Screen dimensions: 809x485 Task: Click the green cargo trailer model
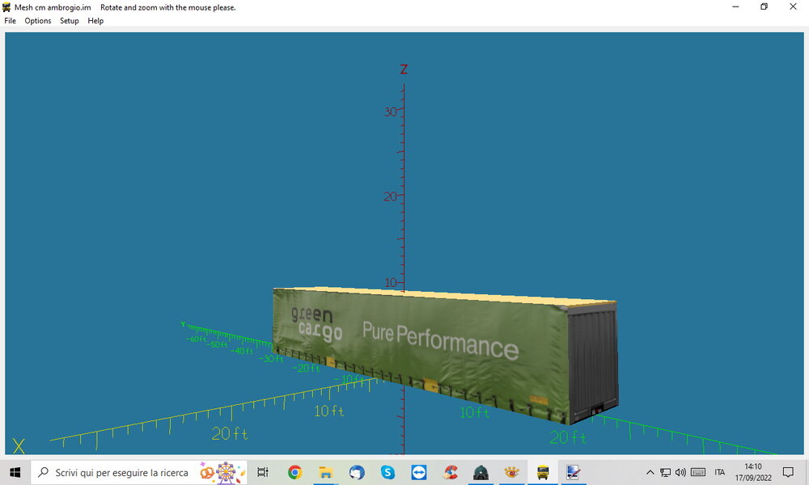click(445, 354)
